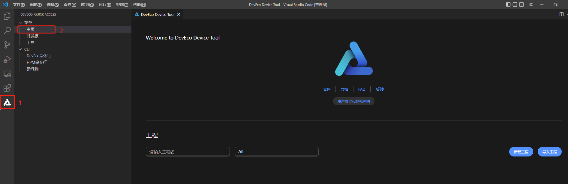Open the Source Control icon
Image resolution: width=568 pixels, height=184 pixels.
[x=7, y=45]
